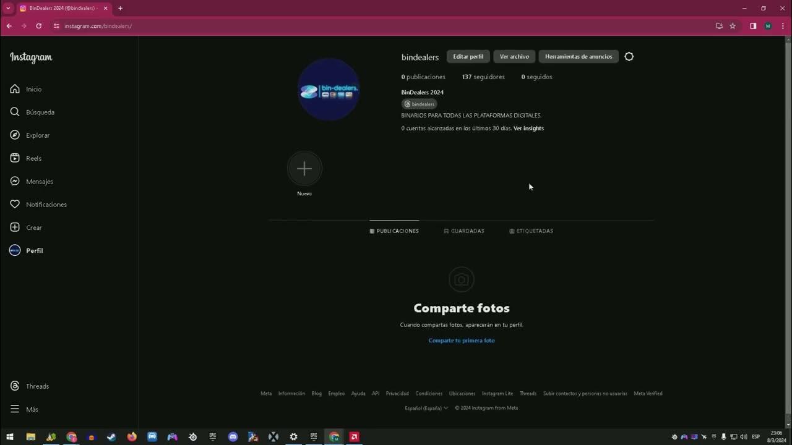Open the Blog footer link
The height and width of the screenshot is (445, 792).
[x=317, y=393]
